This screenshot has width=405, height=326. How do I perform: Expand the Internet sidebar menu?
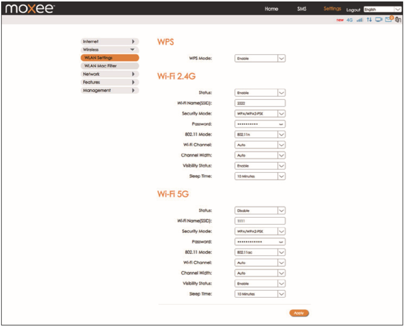110,42
